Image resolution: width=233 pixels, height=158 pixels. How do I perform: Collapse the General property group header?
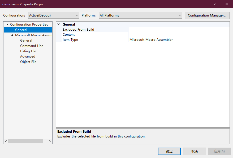click(x=58, y=24)
